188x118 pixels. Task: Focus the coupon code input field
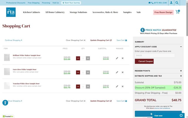155,55
